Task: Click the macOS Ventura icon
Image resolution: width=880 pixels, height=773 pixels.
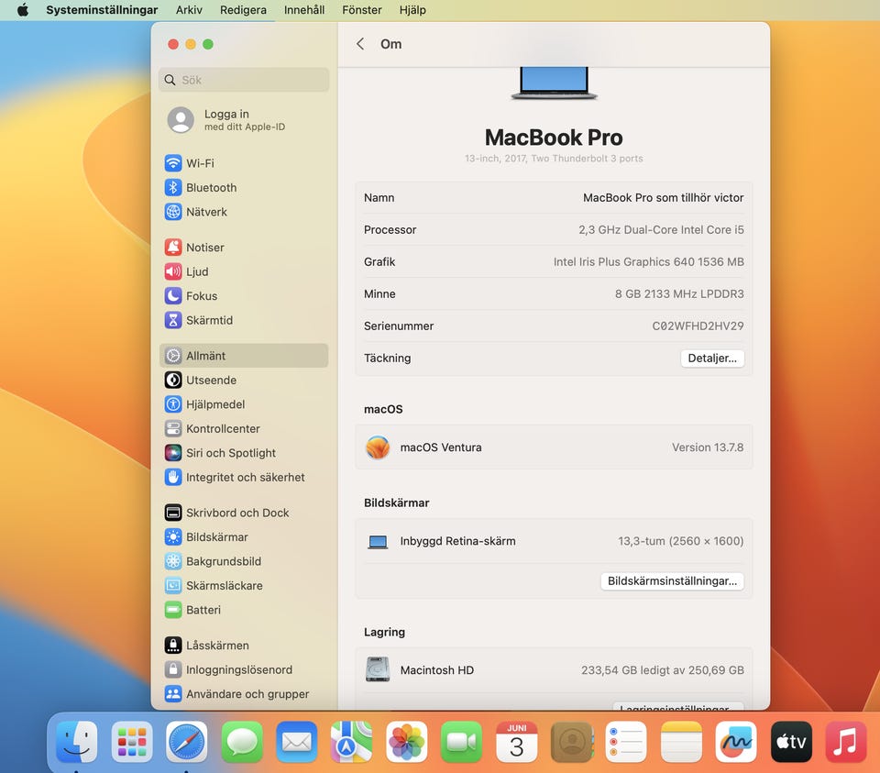Action: [378, 447]
